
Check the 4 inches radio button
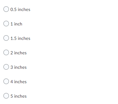click(6, 81)
